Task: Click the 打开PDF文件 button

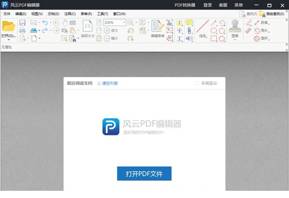Action: (144, 173)
